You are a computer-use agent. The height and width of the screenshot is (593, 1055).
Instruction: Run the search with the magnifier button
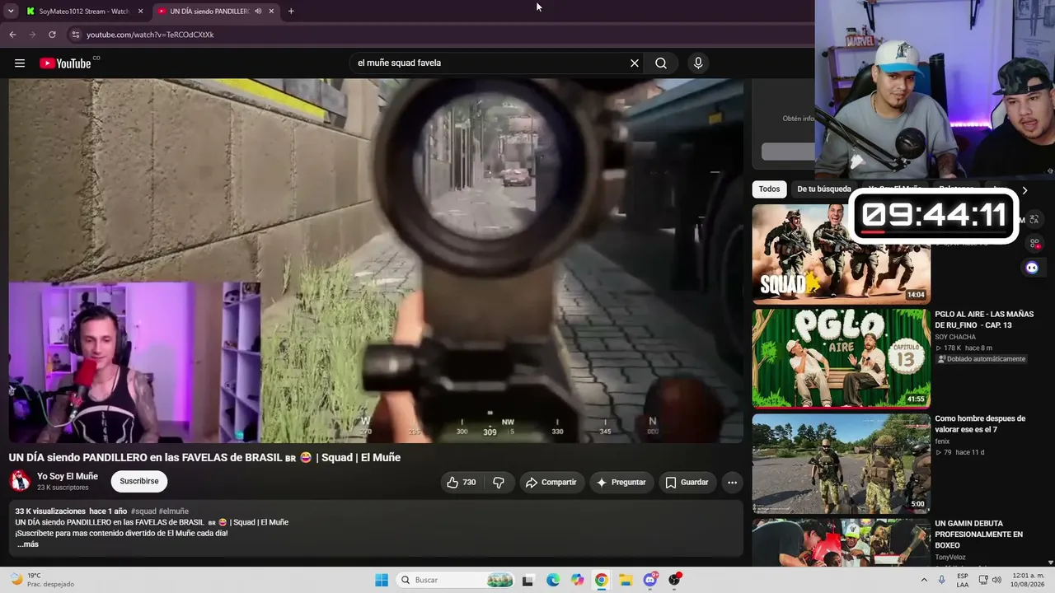pyautogui.click(x=661, y=63)
